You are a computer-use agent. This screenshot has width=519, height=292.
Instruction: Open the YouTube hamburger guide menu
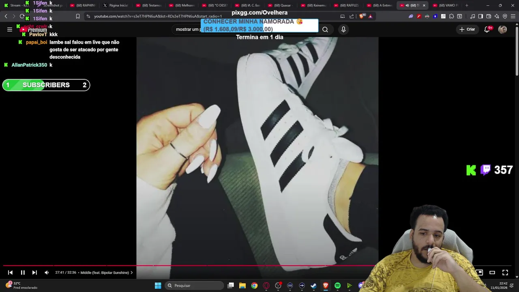(x=10, y=29)
